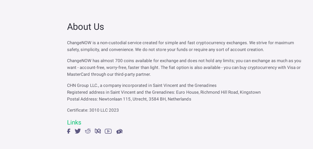
Task: Click the About Us heading
Action: pos(86,27)
